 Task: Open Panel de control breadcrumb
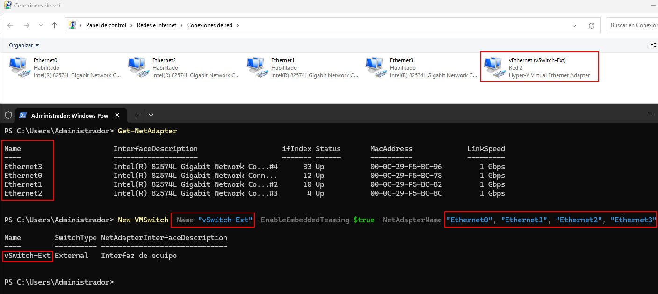[x=106, y=25]
